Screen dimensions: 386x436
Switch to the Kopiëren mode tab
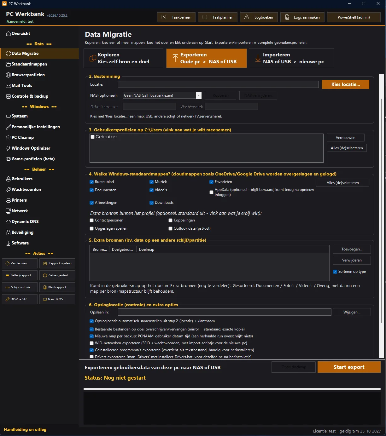[x=123, y=58]
